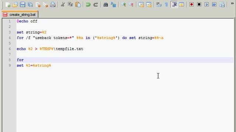Undo the last edit with the green arrow
This screenshot has height=132, width=236.
tap(88, 5)
